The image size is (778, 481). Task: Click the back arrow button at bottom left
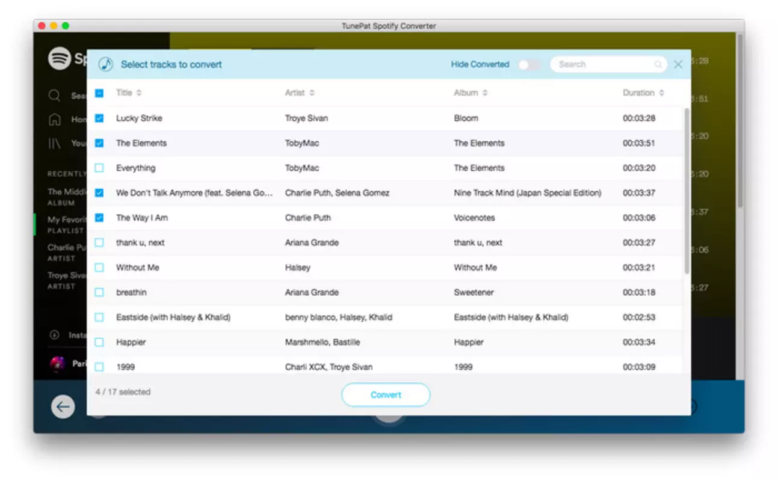pos(63,407)
